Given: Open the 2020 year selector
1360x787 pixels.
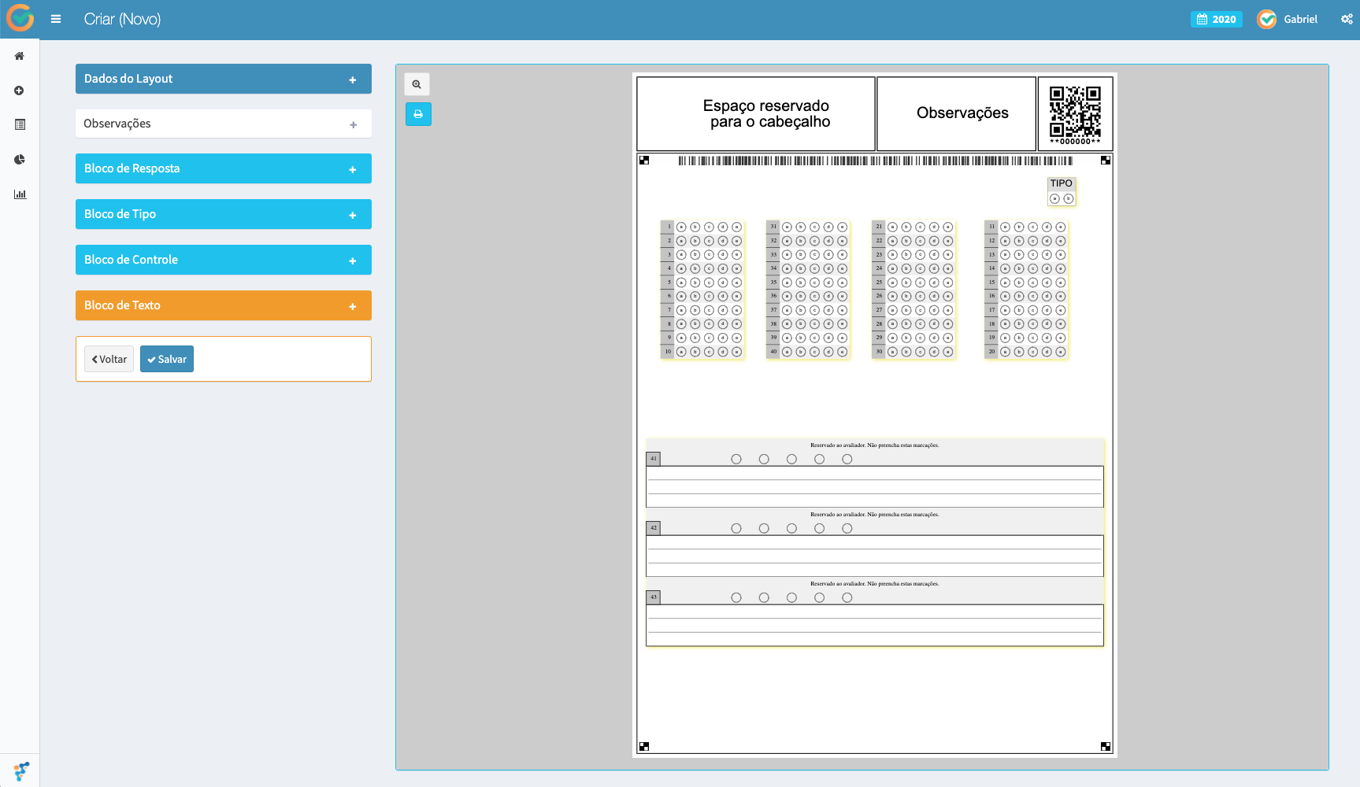Looking at the screenshot, I should 1216,19.
